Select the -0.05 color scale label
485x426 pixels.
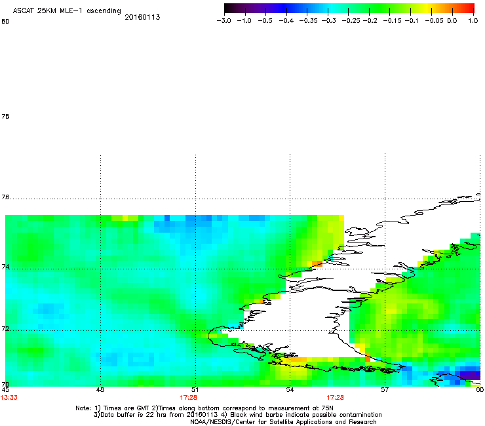click(434, 21)
